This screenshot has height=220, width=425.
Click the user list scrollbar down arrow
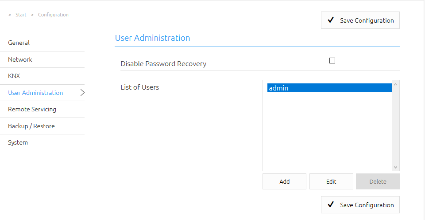(395, 167)
